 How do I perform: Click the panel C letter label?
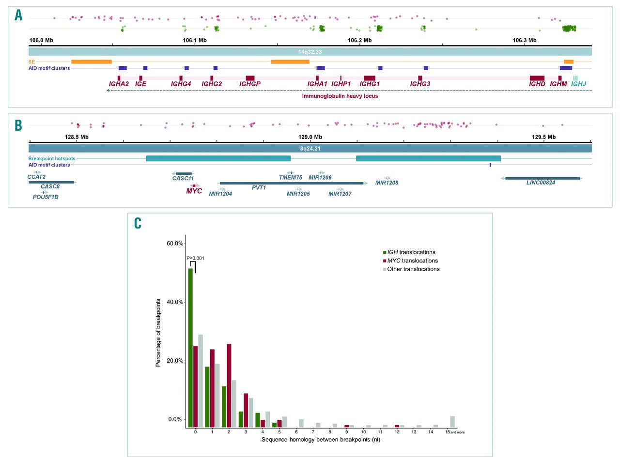(138, 223)
